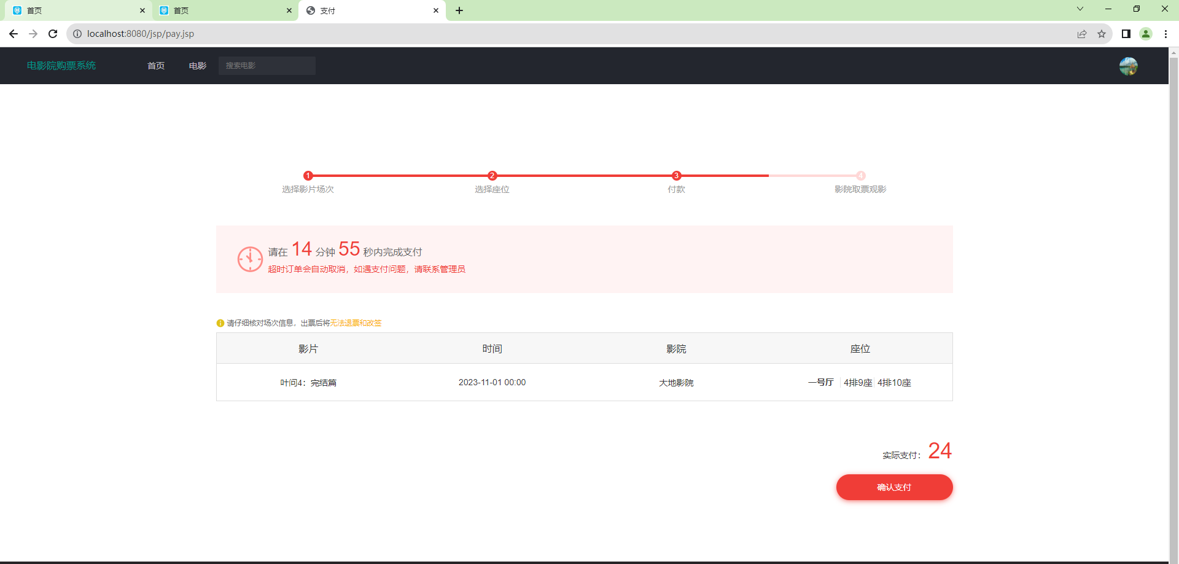Click the 影院 column header

(x=677, y=349)
